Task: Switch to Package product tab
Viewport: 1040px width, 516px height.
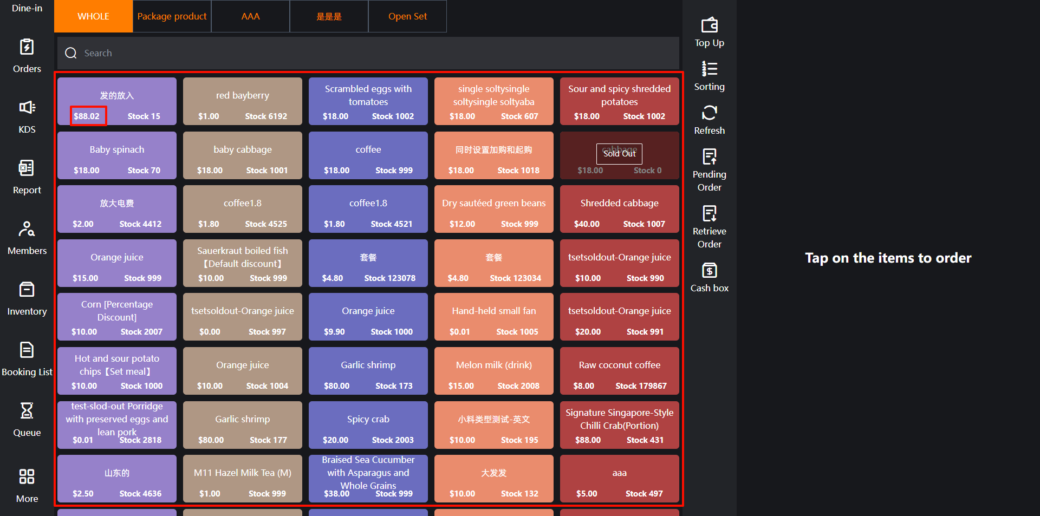Action: click(x=172, y=16)
